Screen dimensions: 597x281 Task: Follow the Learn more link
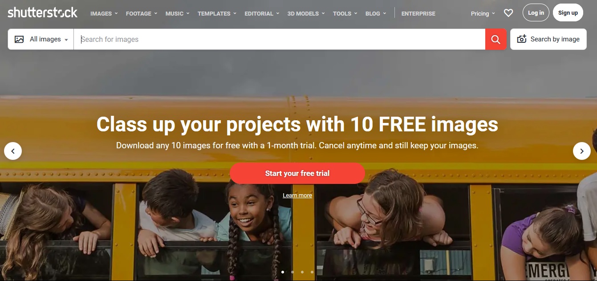click(x=297, y=195)
